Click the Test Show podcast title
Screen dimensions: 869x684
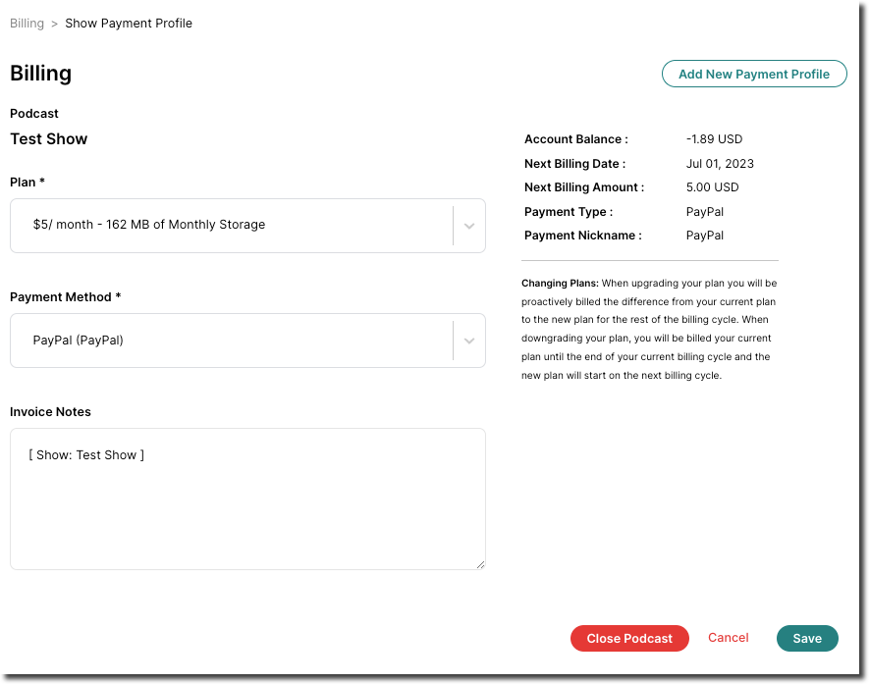[x=48, y=138]
